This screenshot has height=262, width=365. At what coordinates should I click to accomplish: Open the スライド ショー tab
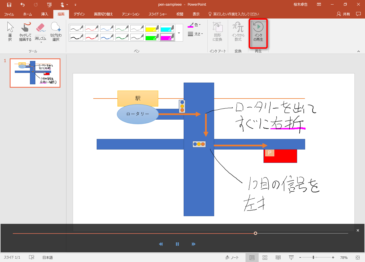coord(158,14)
